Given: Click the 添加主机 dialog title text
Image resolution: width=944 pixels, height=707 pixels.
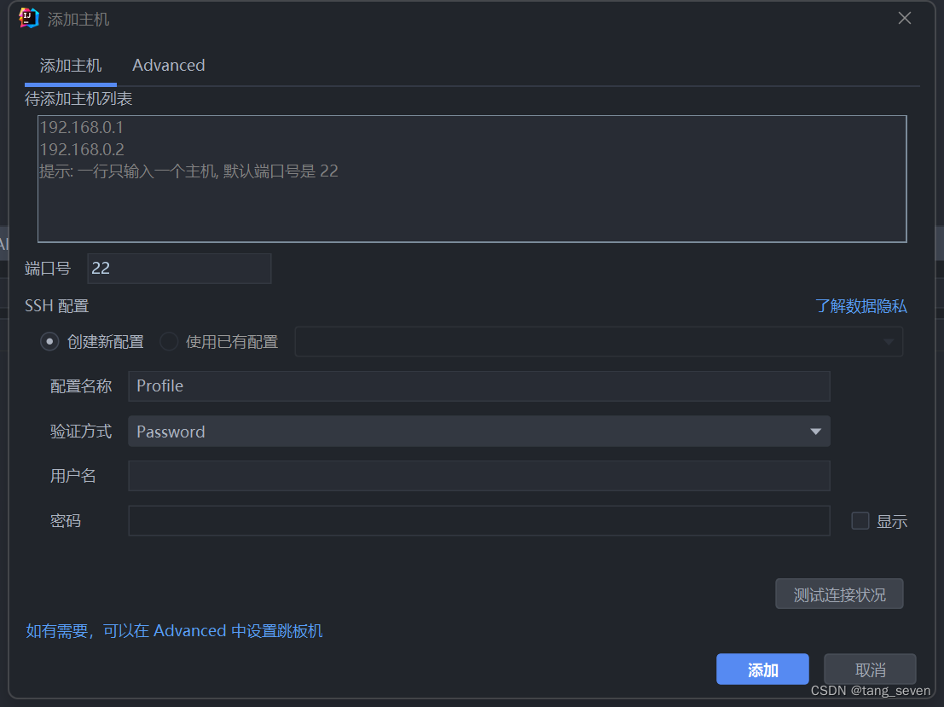Looking at the screenshot, I should (x=78, y=19).
